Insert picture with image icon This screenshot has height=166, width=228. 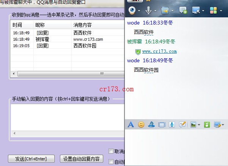point(193,124)
